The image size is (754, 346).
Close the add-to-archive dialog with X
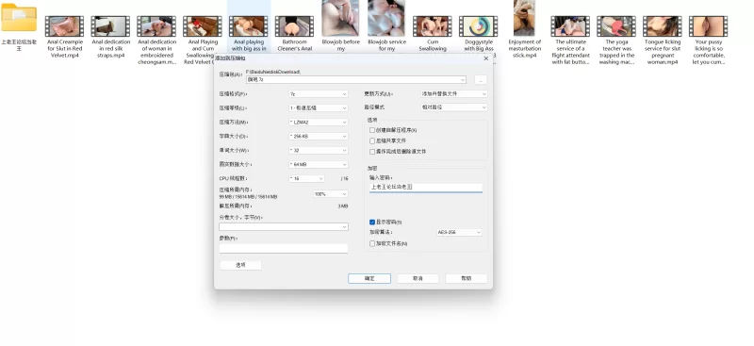(485, 58)
